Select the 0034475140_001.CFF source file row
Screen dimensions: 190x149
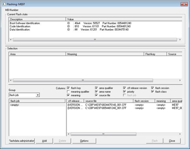[x=106, y=105]
